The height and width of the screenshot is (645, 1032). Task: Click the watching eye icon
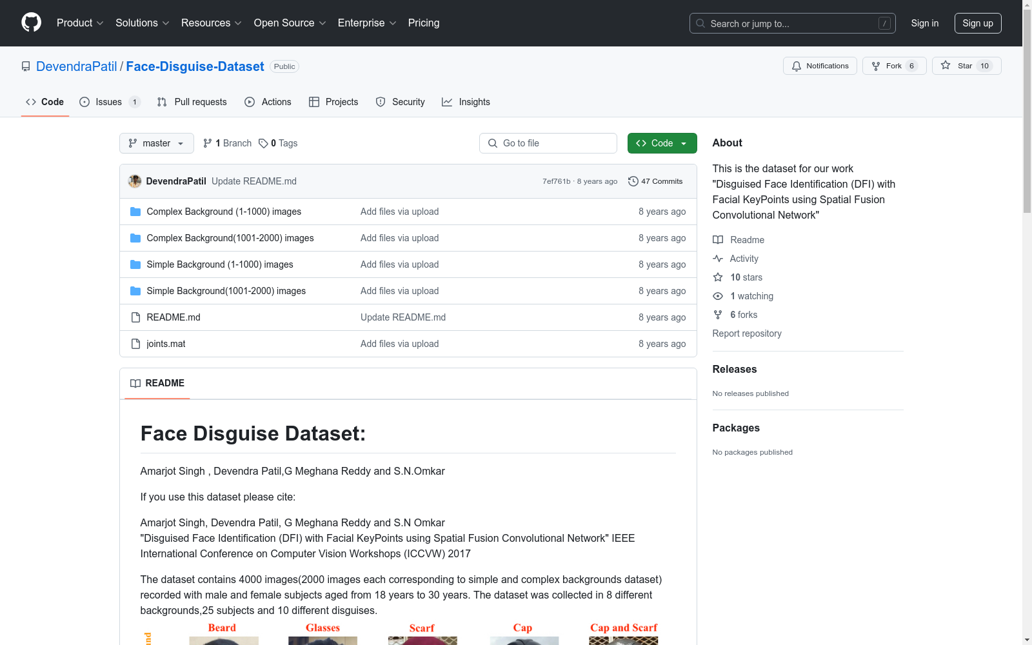pos(718,296)
